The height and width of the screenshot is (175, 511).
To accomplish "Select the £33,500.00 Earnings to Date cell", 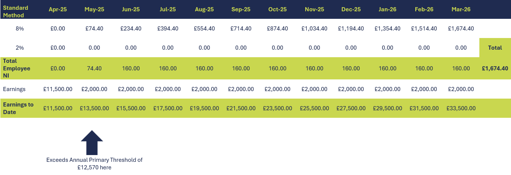I will point(461,108).
